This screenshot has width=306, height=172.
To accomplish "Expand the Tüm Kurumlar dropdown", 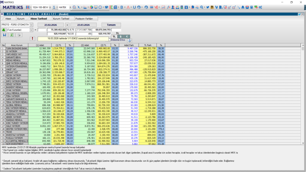I will [x=31, y=30].
